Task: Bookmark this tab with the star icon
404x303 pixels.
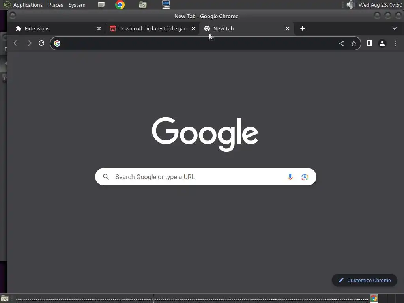Action: pyautogui.click(x=354, y=43)
